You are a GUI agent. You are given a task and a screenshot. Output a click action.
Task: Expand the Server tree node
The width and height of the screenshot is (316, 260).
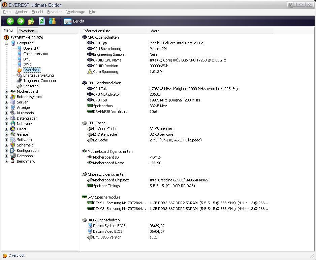pos(6,102)
